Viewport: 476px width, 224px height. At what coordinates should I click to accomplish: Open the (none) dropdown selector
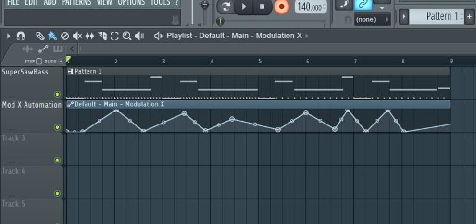coord(372,19)
